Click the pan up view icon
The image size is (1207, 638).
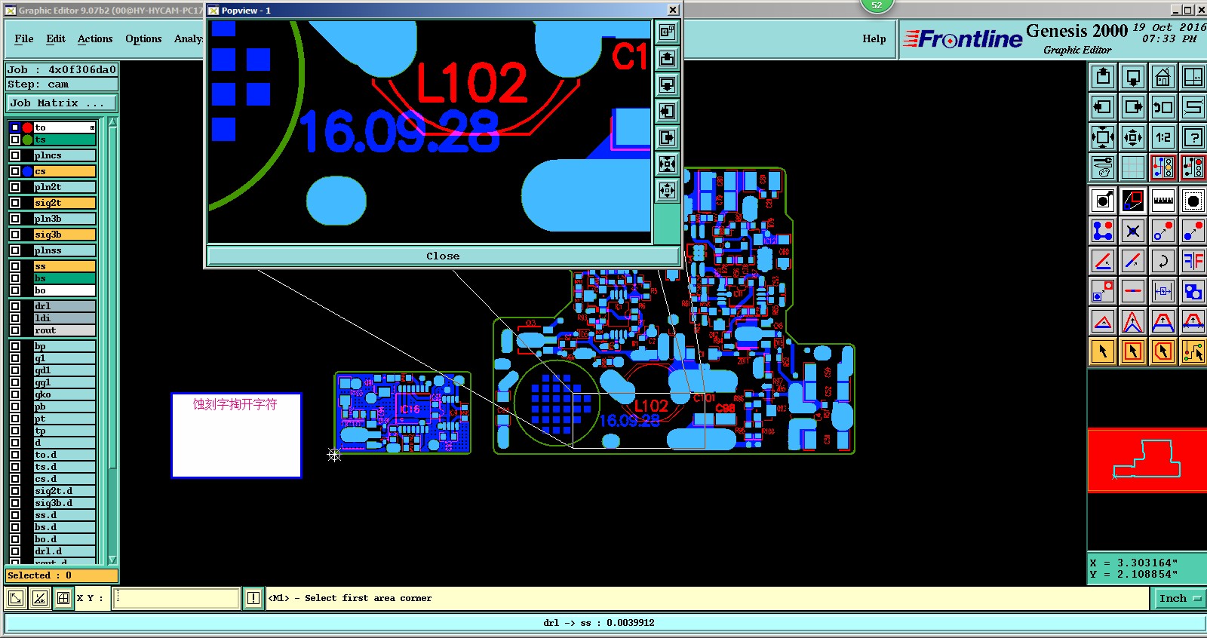click(1103, 77)
